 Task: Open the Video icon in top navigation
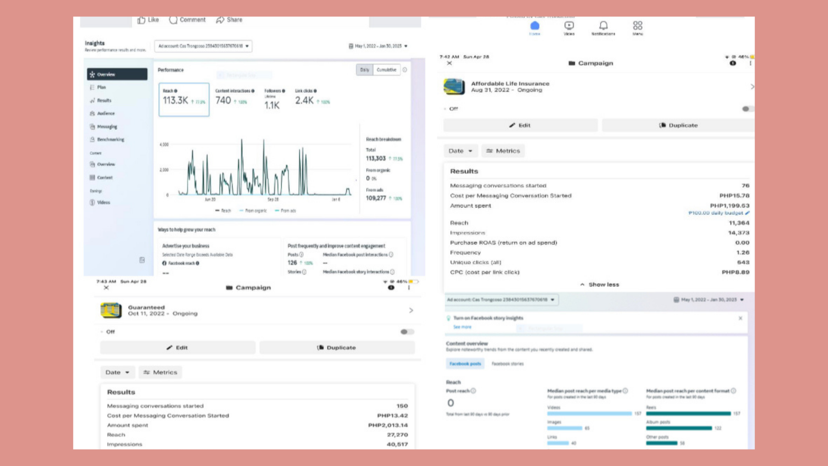coord(569,25)
